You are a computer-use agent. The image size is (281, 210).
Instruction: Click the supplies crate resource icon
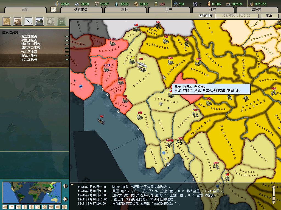136,4
